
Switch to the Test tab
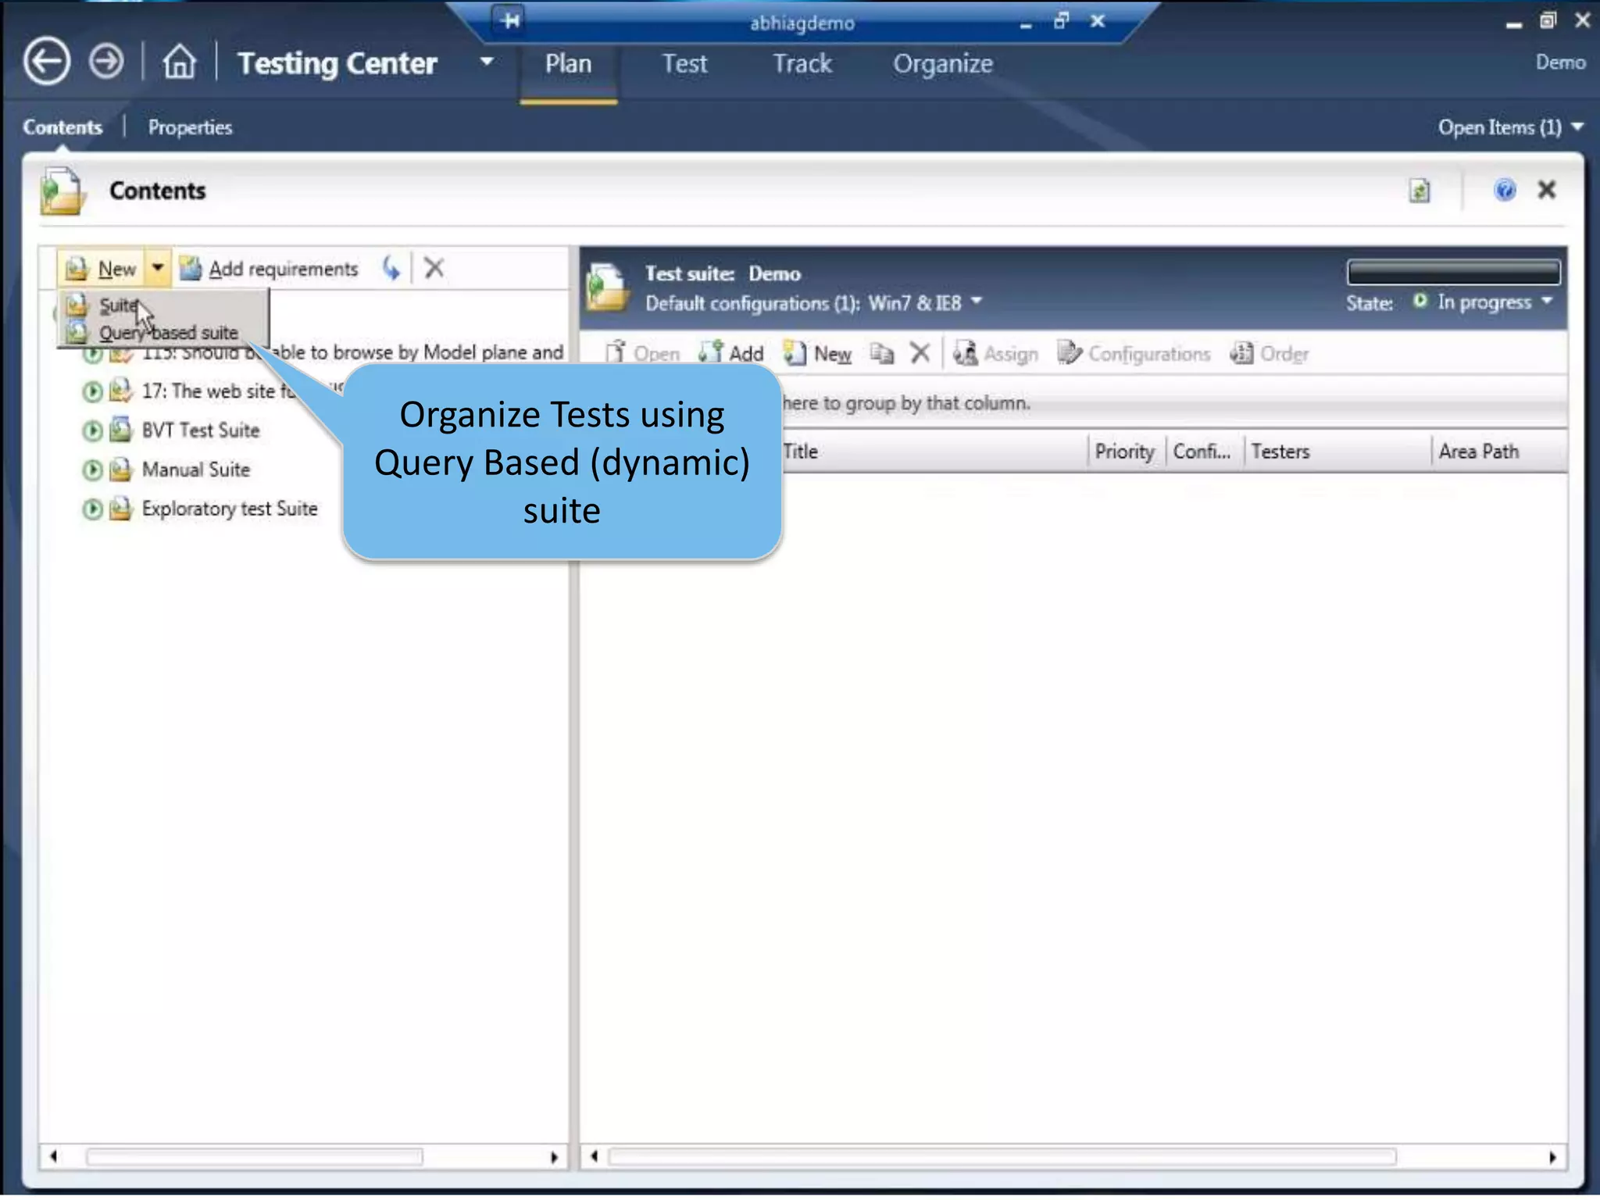point(684,63)
